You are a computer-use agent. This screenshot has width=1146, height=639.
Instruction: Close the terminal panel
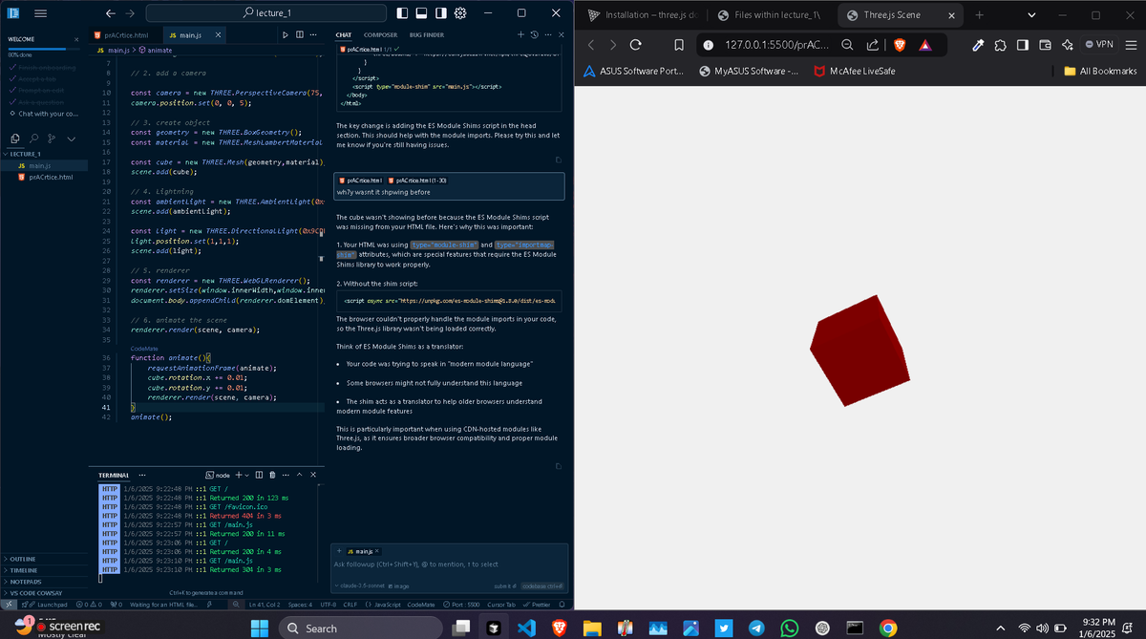pyautogui.click(x=313, y=475)
